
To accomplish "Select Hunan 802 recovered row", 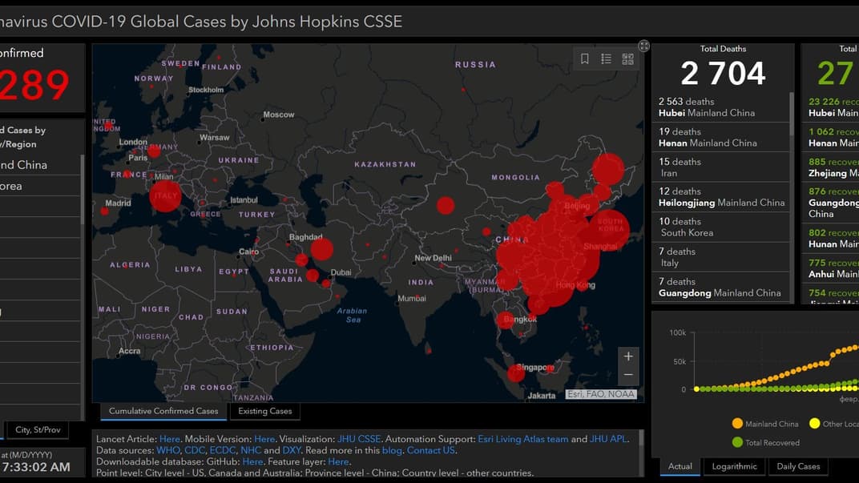I will tap(831, 238).
